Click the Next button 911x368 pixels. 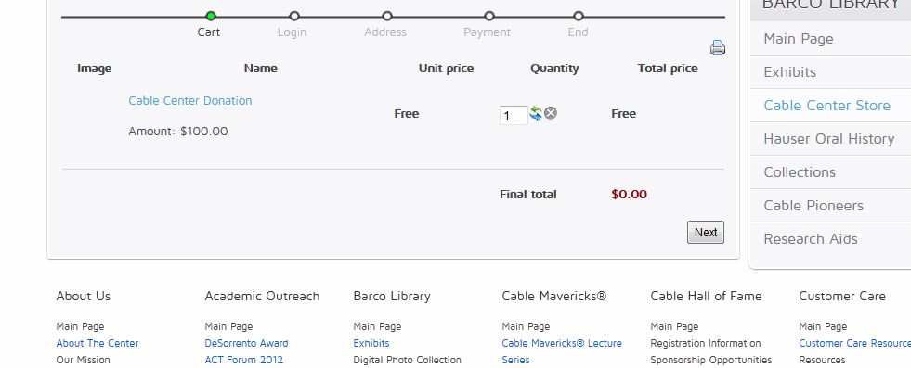click(706, 232)
